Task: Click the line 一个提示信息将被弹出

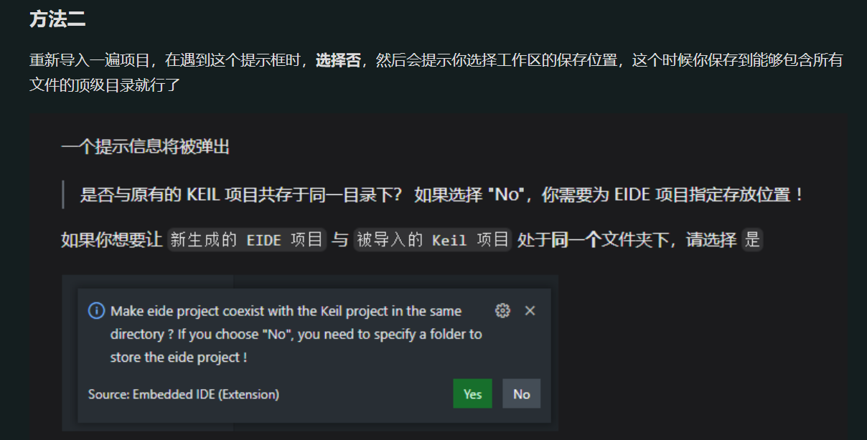Action: coord(145,148)
